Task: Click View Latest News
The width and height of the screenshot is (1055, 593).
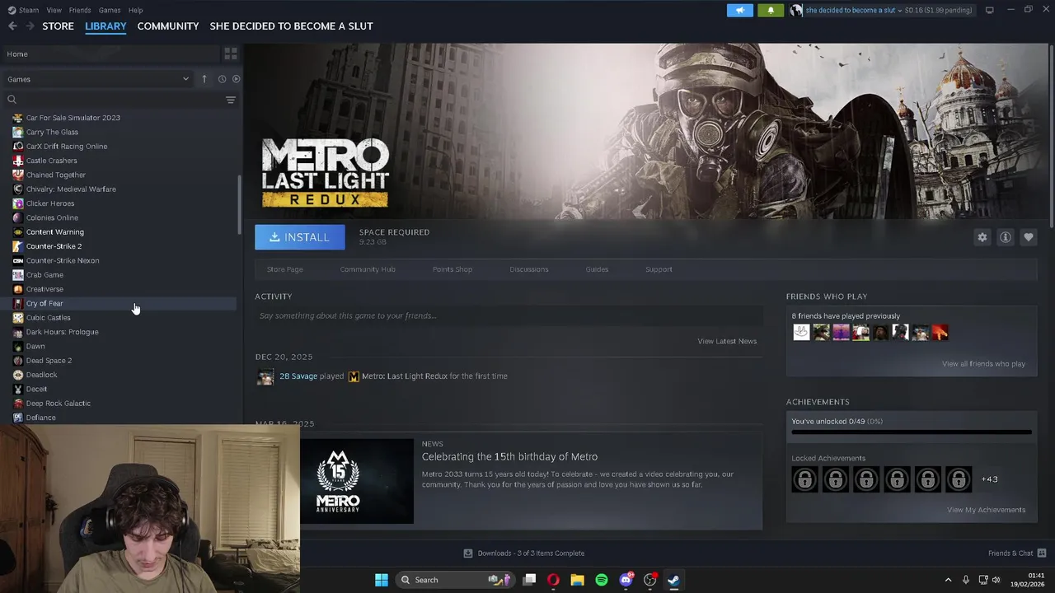Action: [x=727, y=341]
